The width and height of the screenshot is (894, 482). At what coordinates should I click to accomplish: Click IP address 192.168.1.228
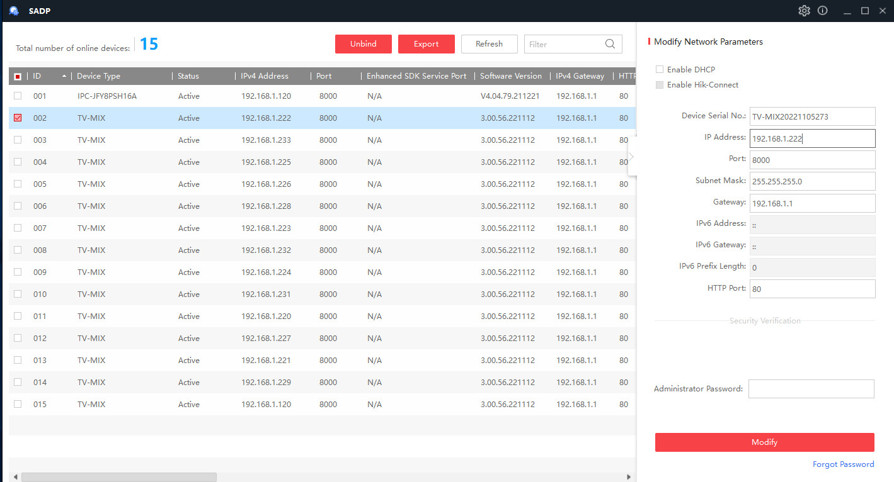click(266, 206)
